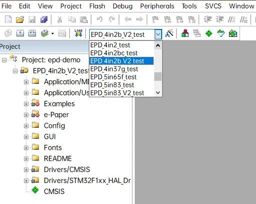Expand the e-Paper folder
The width and height of the screenshot is (256, 204).
tap(26, 115)
